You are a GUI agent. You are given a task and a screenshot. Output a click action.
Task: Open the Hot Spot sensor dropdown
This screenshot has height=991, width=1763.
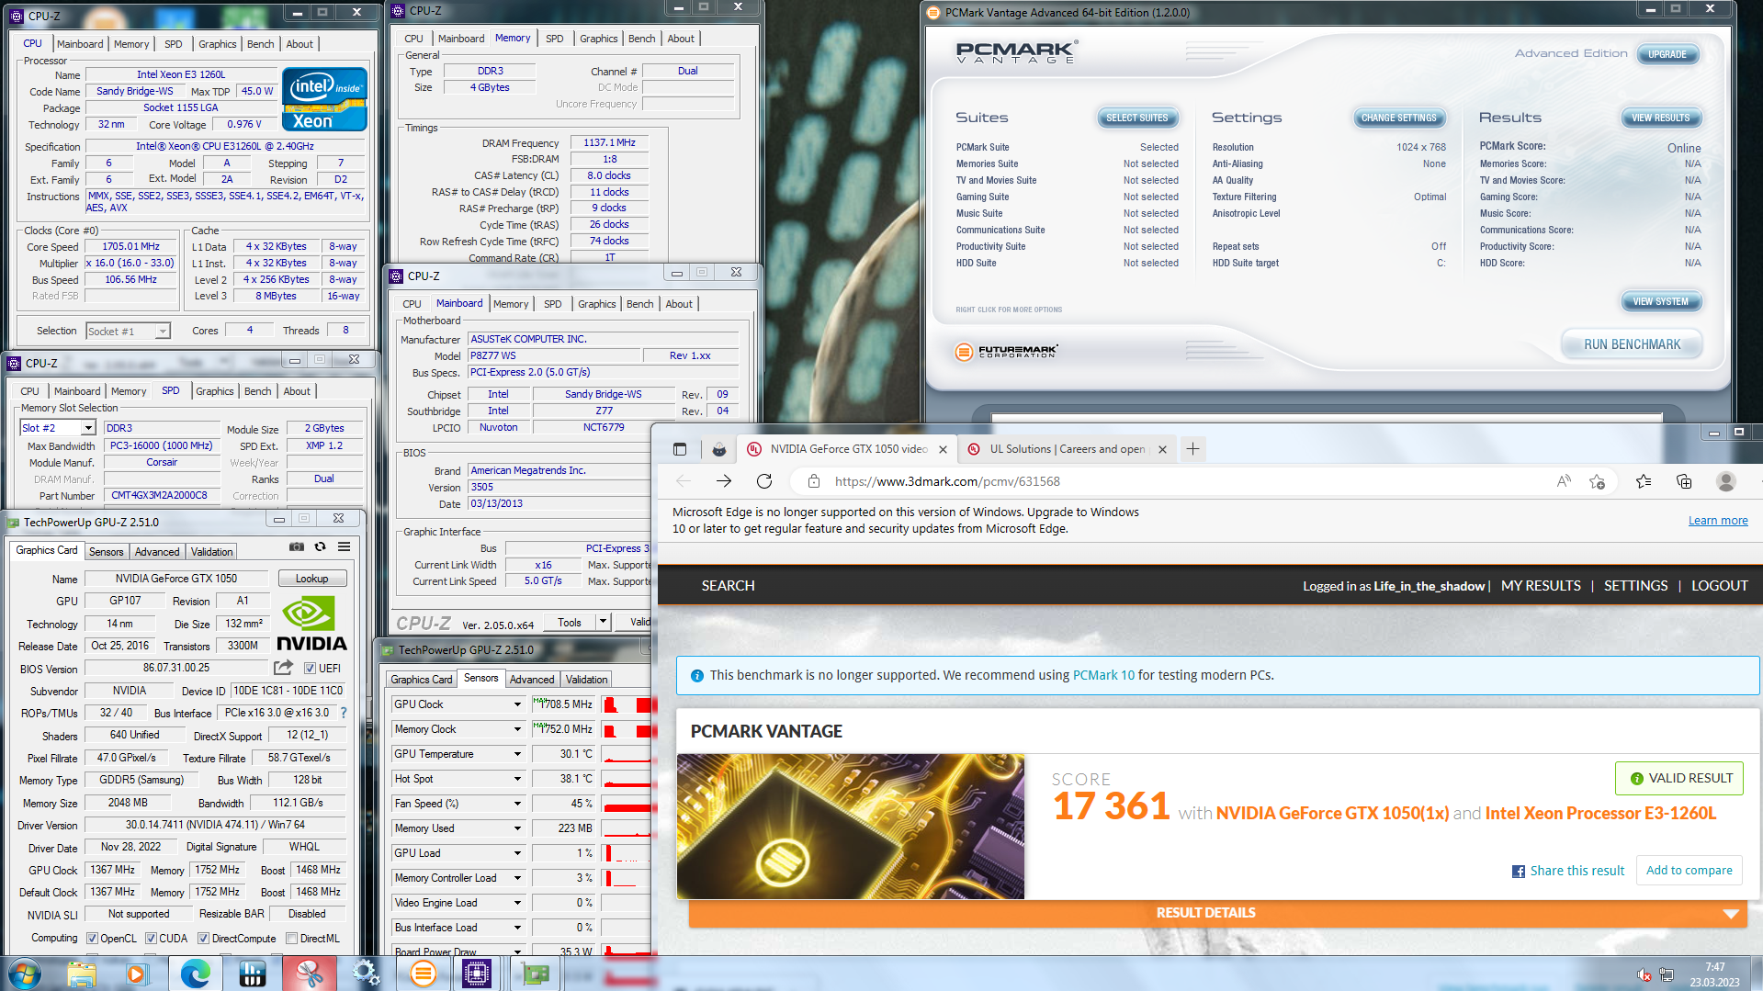coord(517,779)
